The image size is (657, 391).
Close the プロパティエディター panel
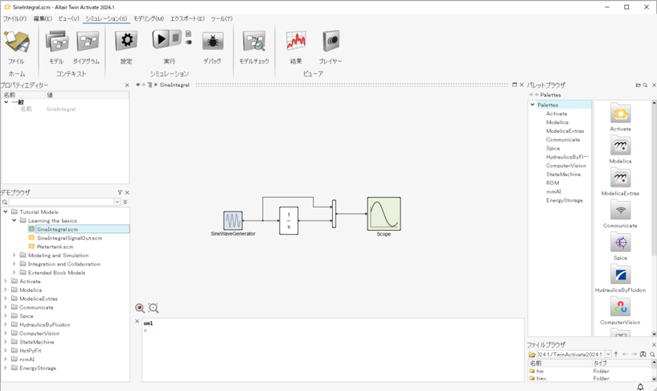(x=127, y=85)
